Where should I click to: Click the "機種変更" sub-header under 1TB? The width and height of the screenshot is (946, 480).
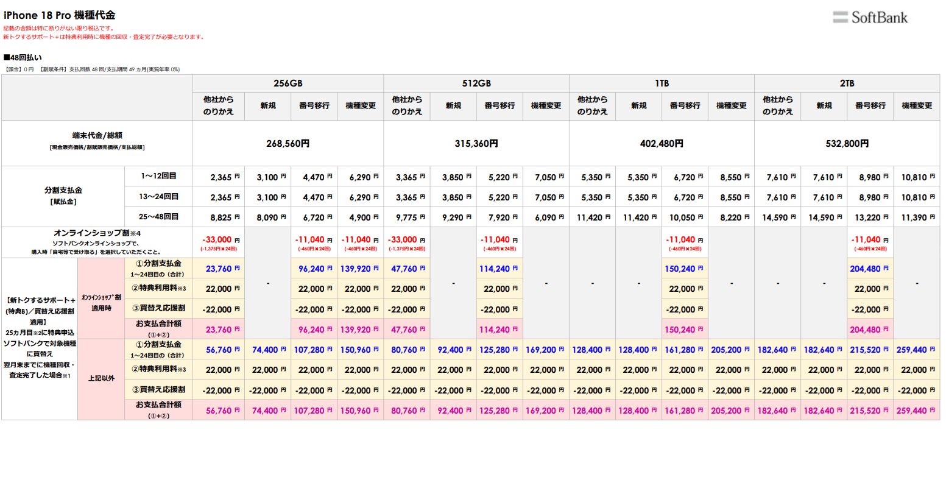(x=731, y=106)
